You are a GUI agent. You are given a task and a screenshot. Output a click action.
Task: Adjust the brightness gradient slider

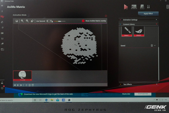(x=59, y=21)
